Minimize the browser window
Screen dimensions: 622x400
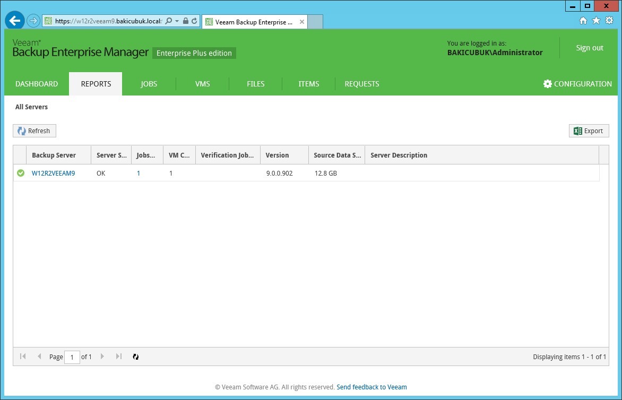pos(573,6)
